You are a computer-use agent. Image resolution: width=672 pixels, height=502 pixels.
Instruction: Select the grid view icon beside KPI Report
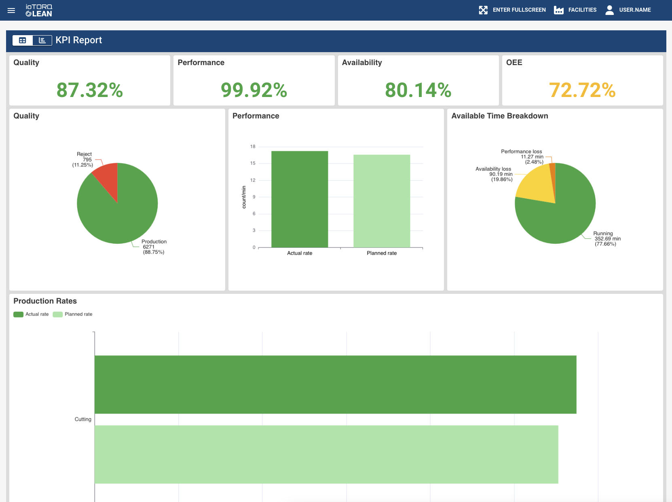coord(23,40)
